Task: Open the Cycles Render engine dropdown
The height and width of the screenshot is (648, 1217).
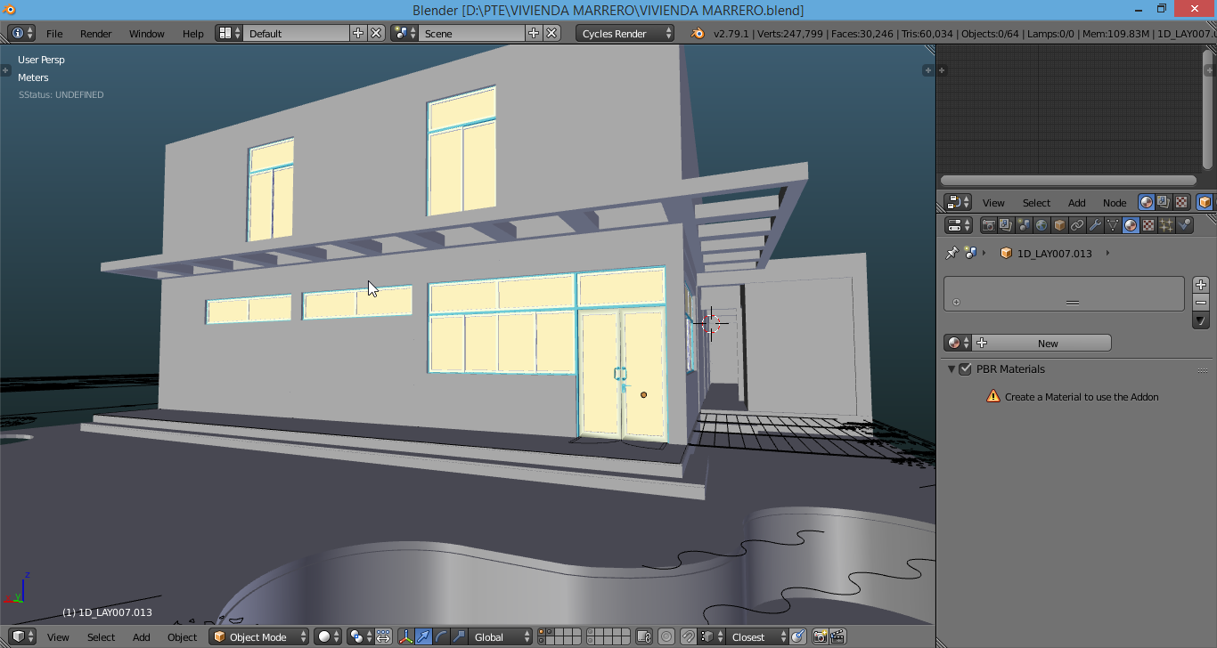Action: click(626, 33)
